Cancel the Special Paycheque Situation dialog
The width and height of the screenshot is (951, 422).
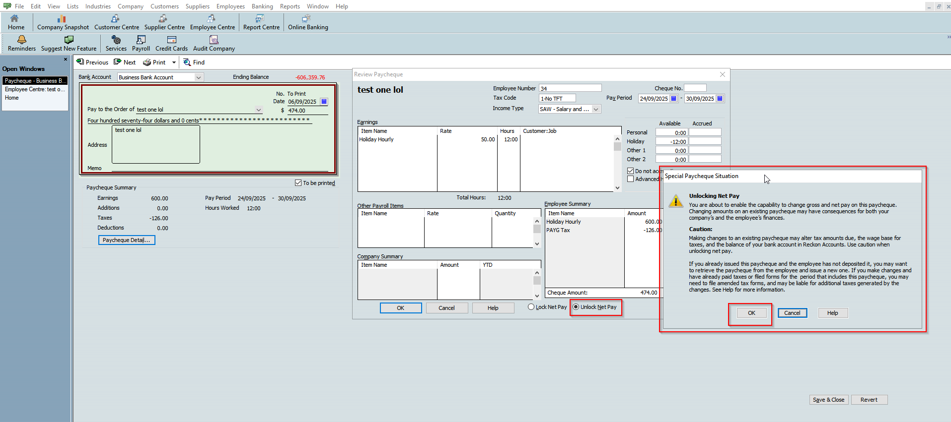pyautogui.click(x=792, y=313)
